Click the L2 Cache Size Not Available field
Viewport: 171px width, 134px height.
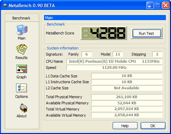click(127, 88)
